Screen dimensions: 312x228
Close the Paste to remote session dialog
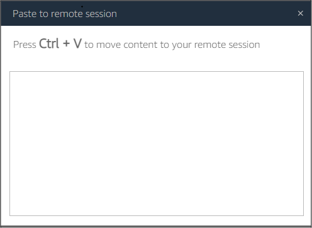(x=300, y=13)
